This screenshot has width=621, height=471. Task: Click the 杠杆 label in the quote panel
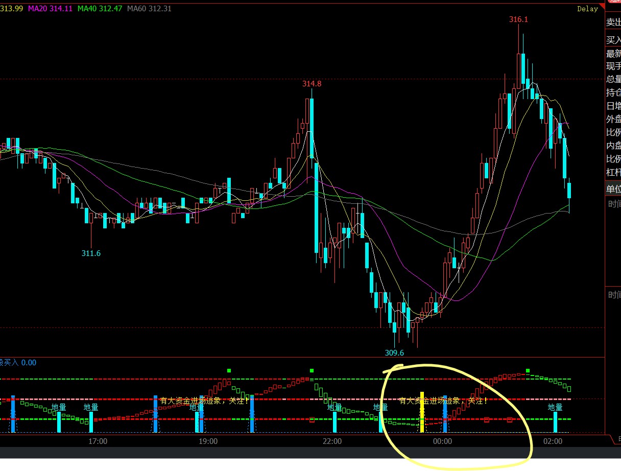613,172
